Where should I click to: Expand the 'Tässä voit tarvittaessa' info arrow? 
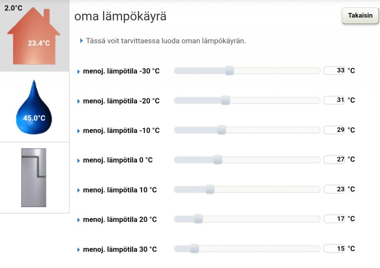click(82, 41)
